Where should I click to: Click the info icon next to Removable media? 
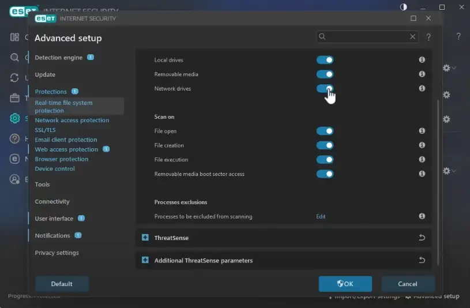422,74
